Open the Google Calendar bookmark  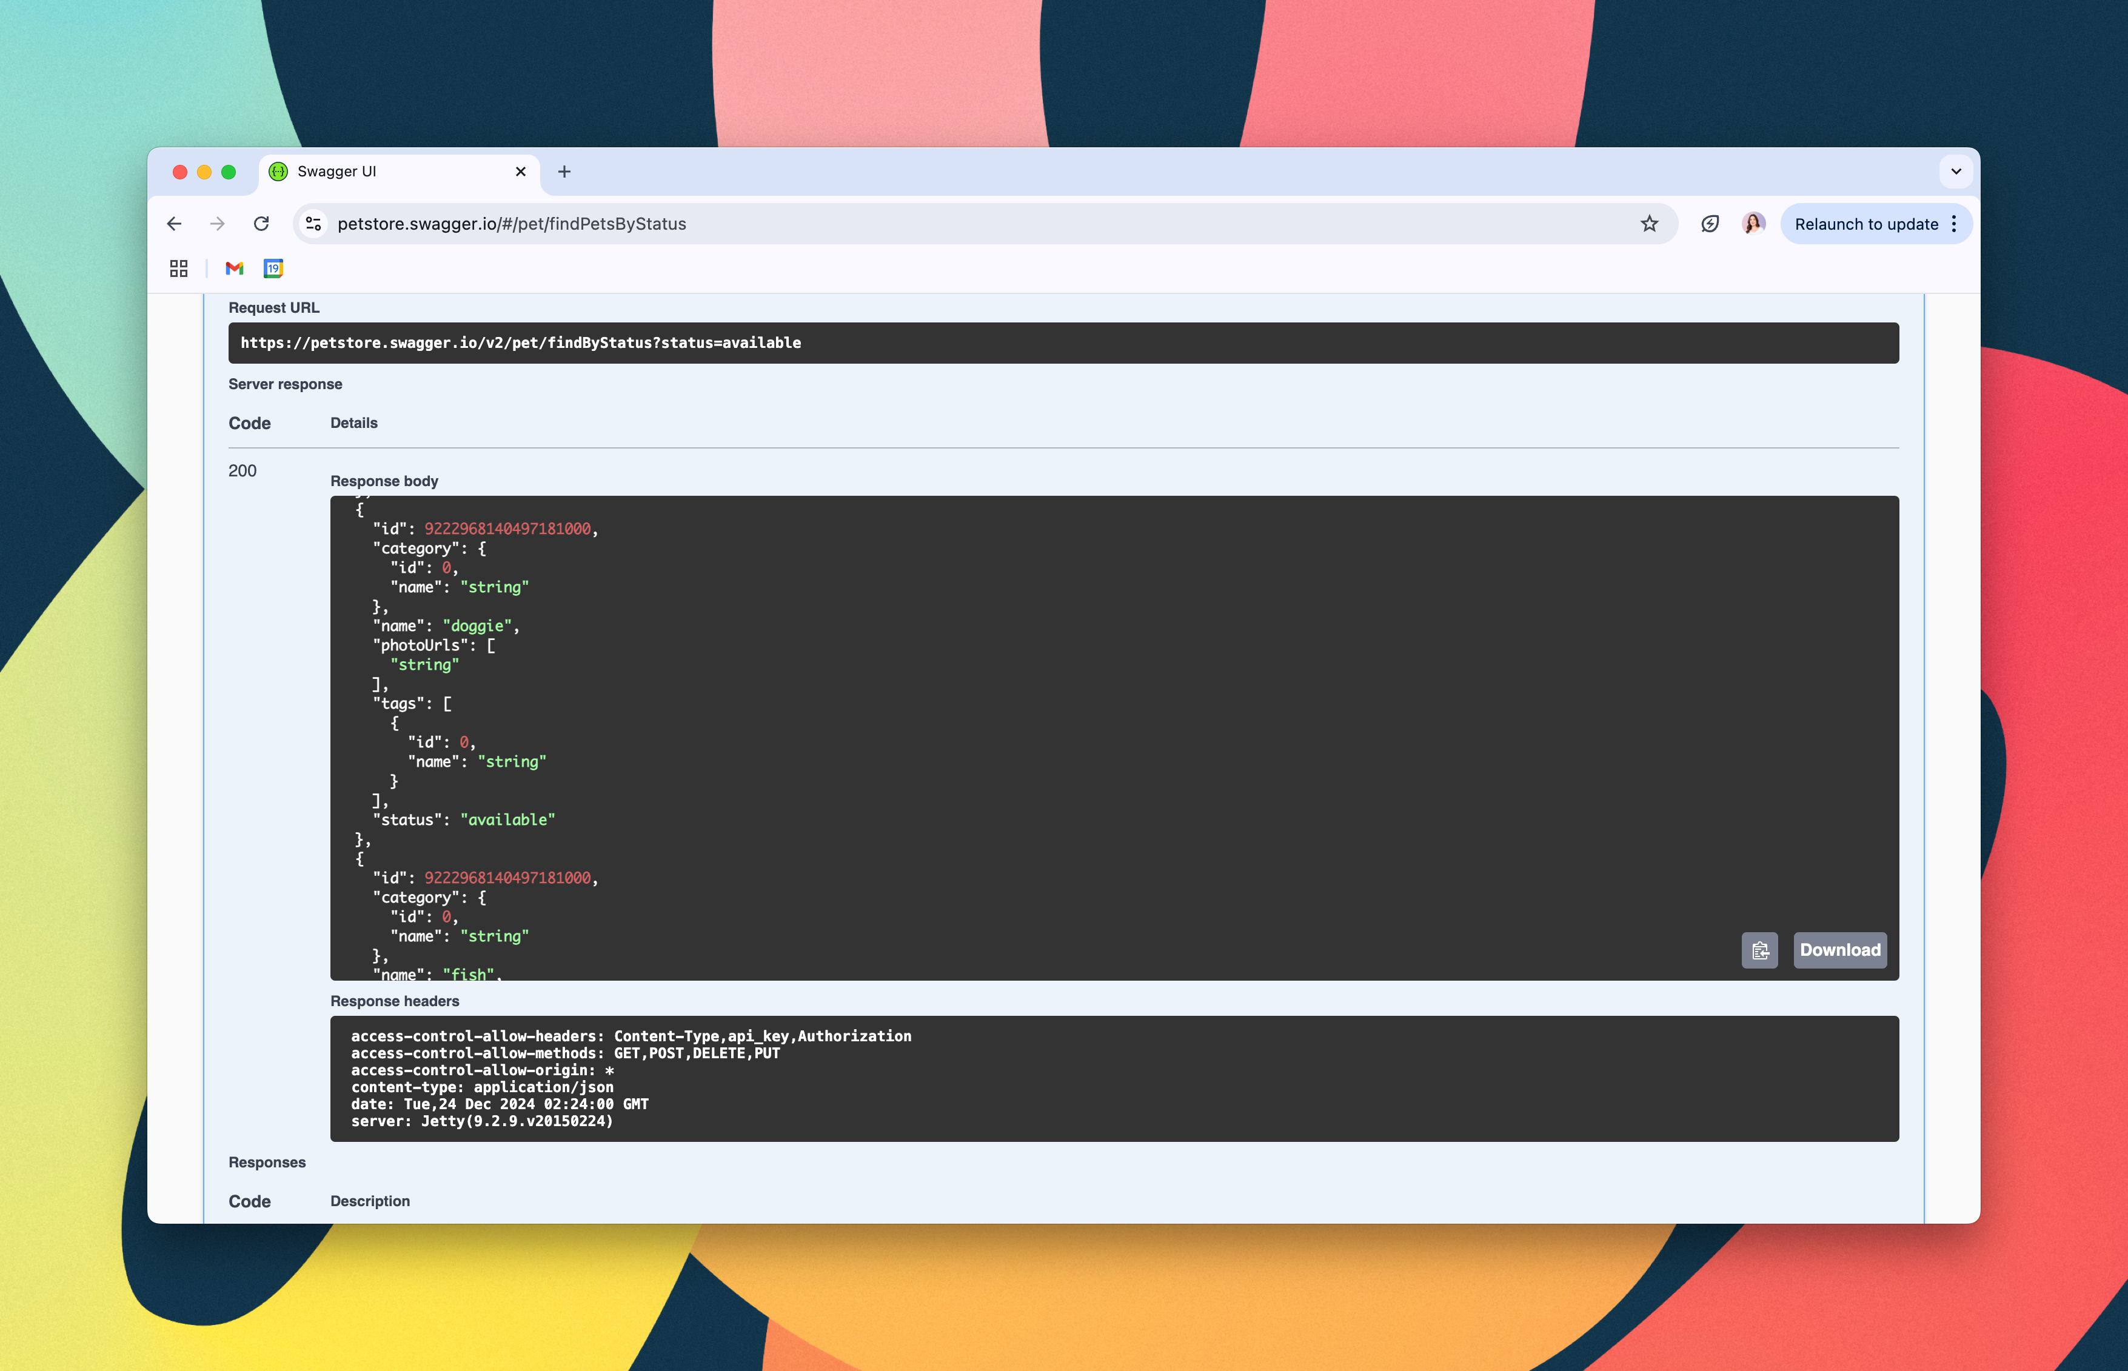273,268
